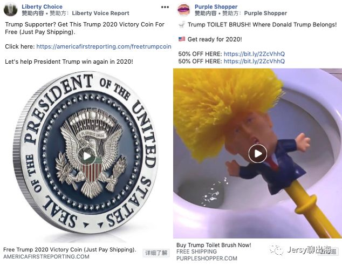Image resolution: width=342 pixels, height=265 pixels.
Task: Click the Buy Trump Toilet Brush Now headline
Action: [x=214, y=245]
